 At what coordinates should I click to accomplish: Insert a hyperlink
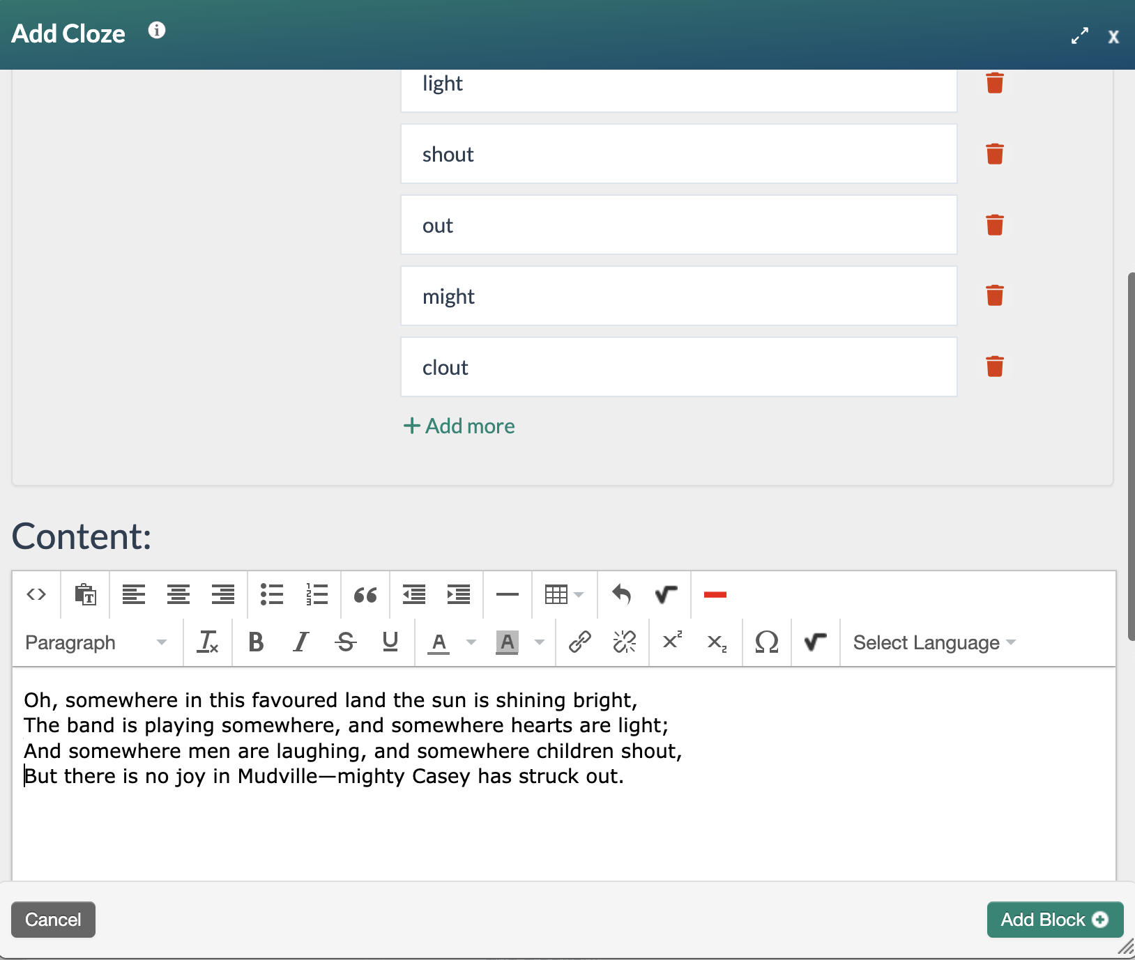coord(580,642)
